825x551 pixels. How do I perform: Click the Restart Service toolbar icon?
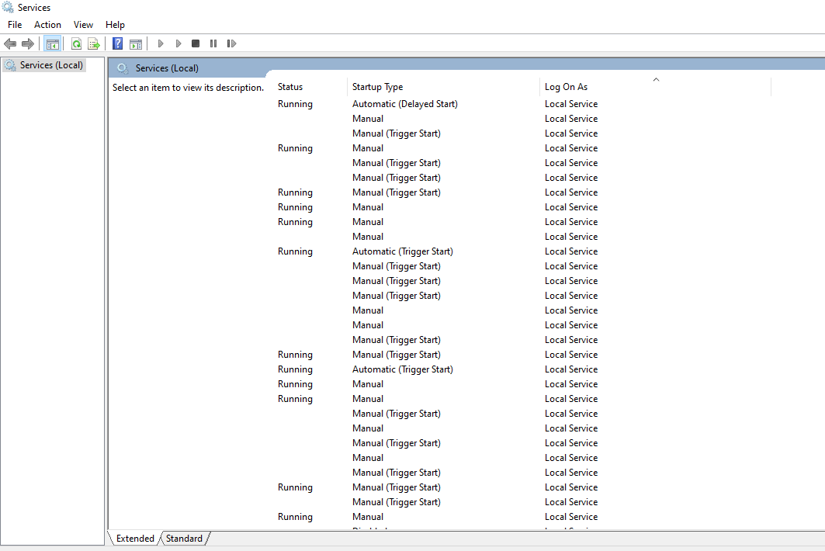point(231,44)
